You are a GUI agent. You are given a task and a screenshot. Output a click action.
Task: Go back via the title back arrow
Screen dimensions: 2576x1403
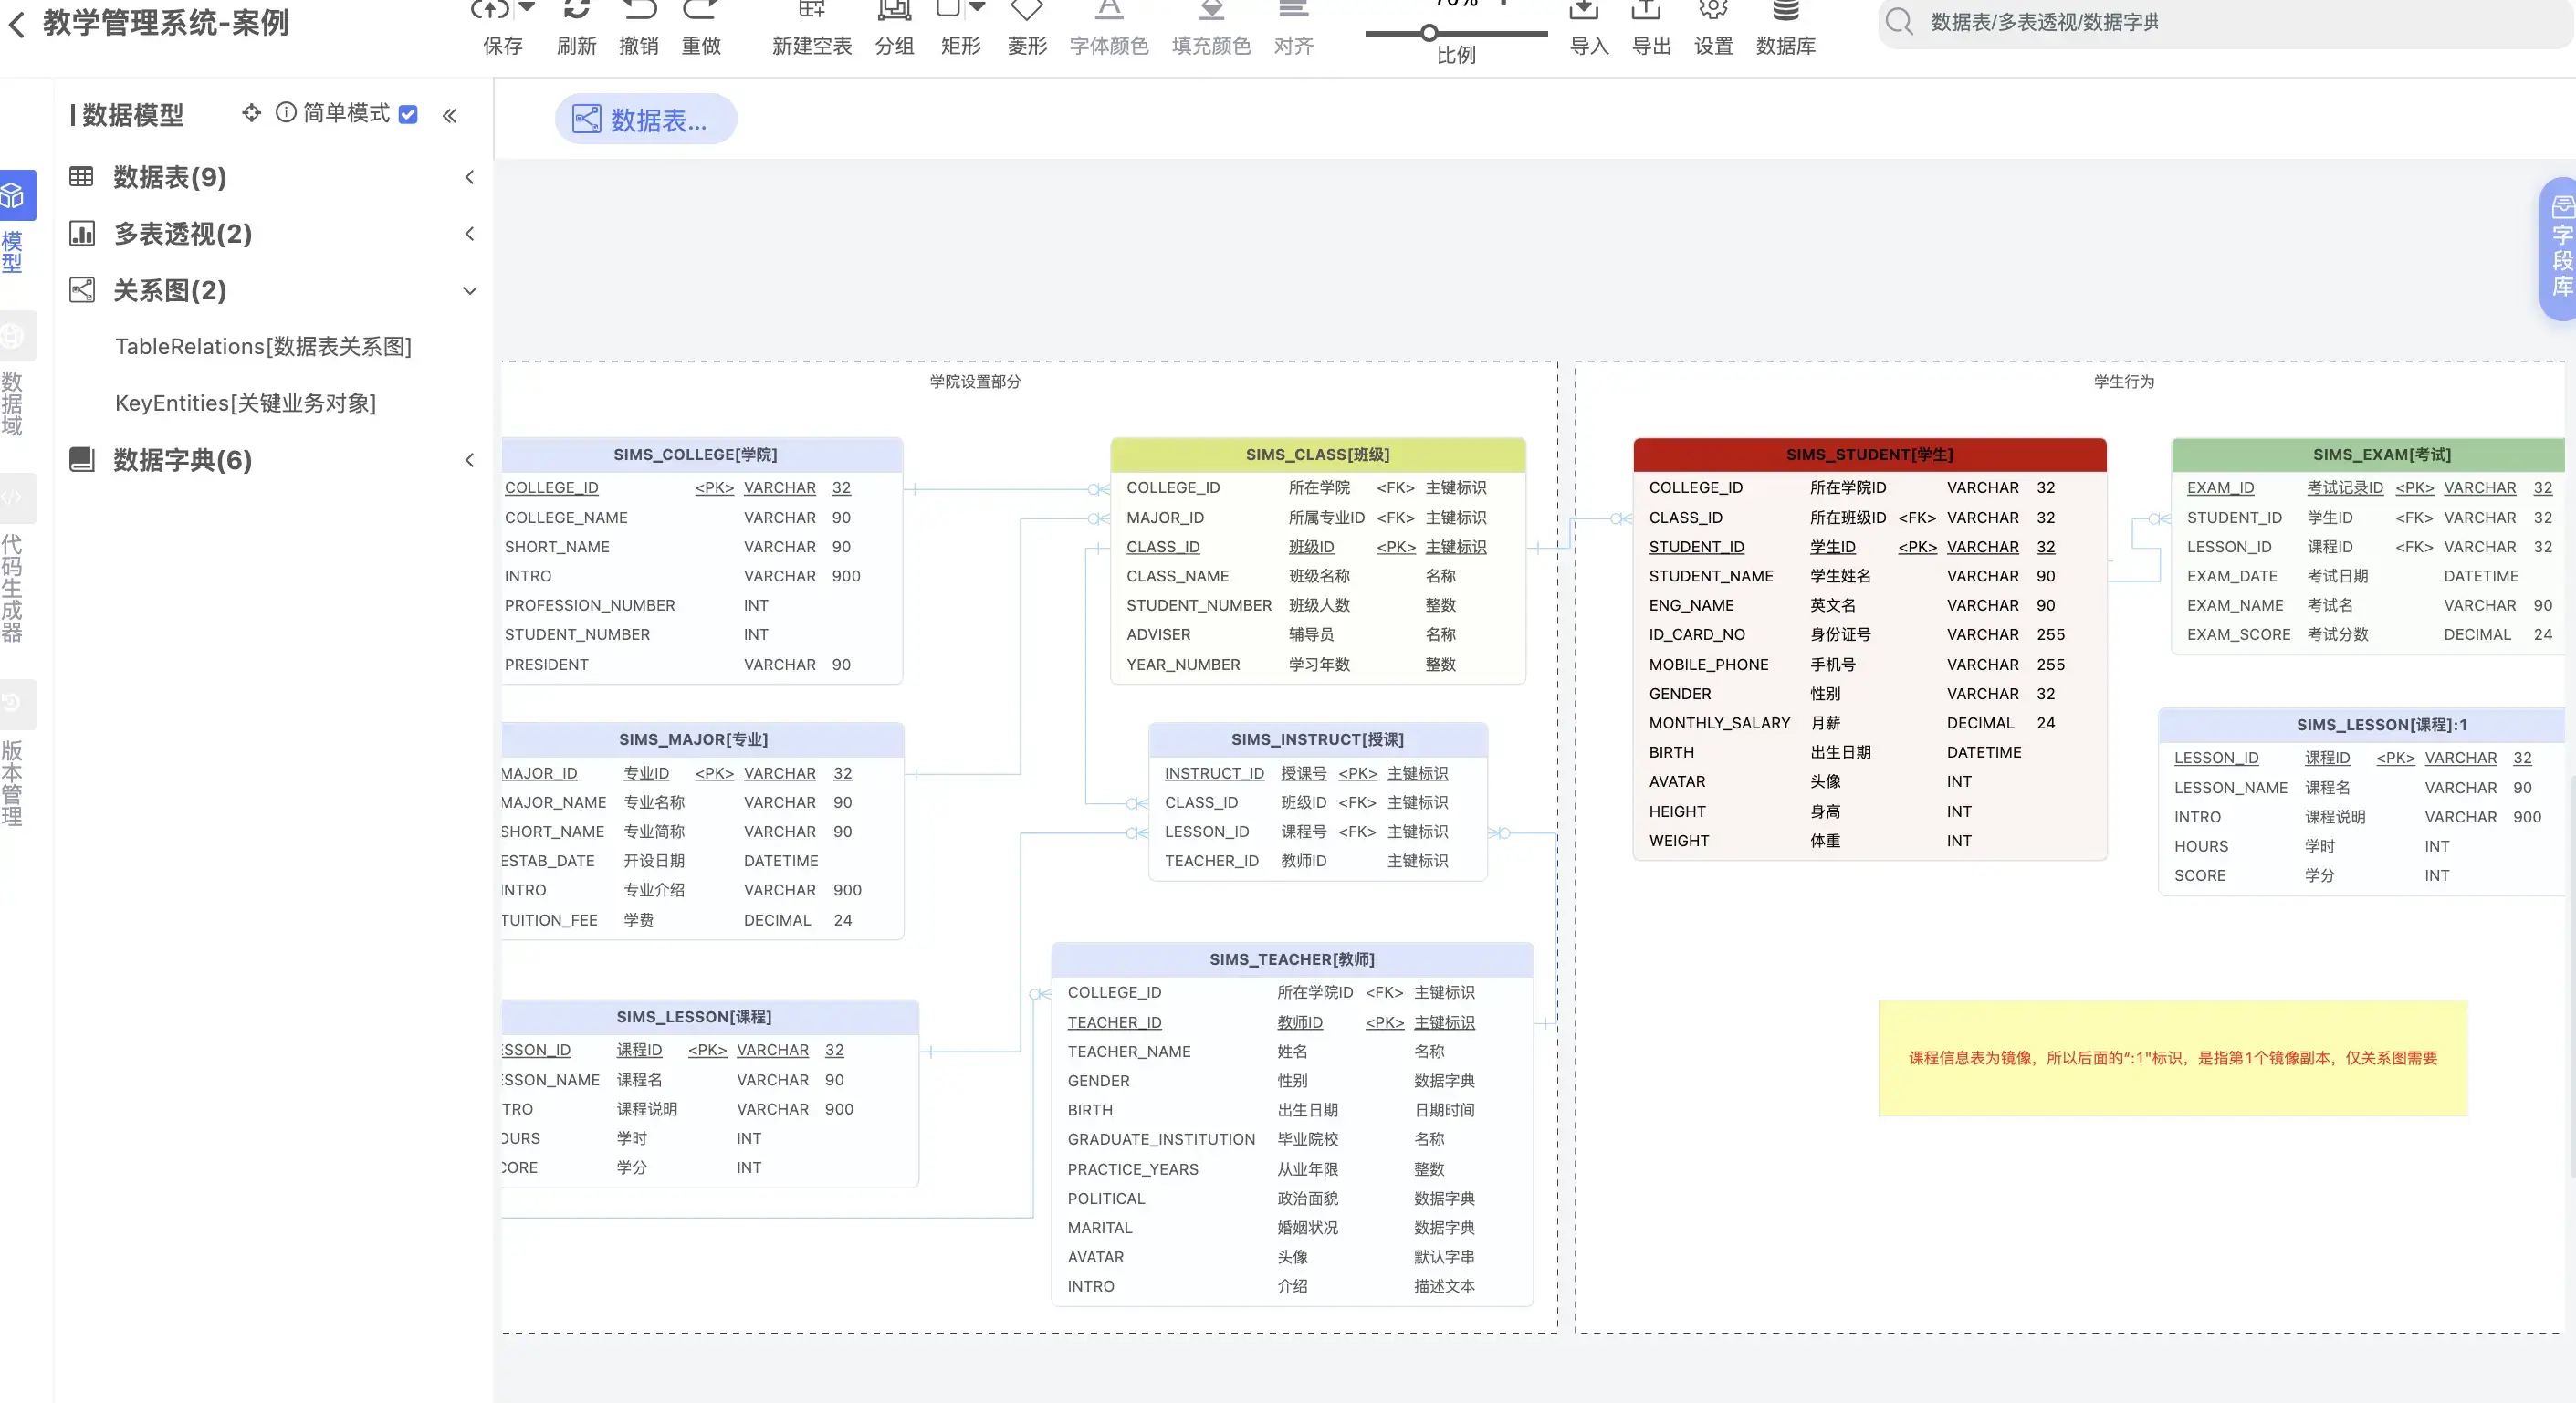(x=17, y=23)
